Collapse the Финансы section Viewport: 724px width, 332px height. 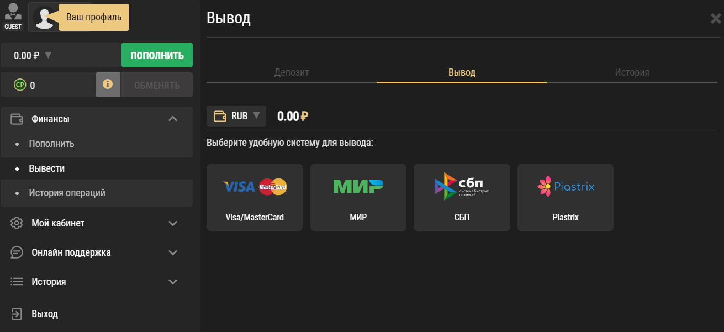tap(173, 118)
